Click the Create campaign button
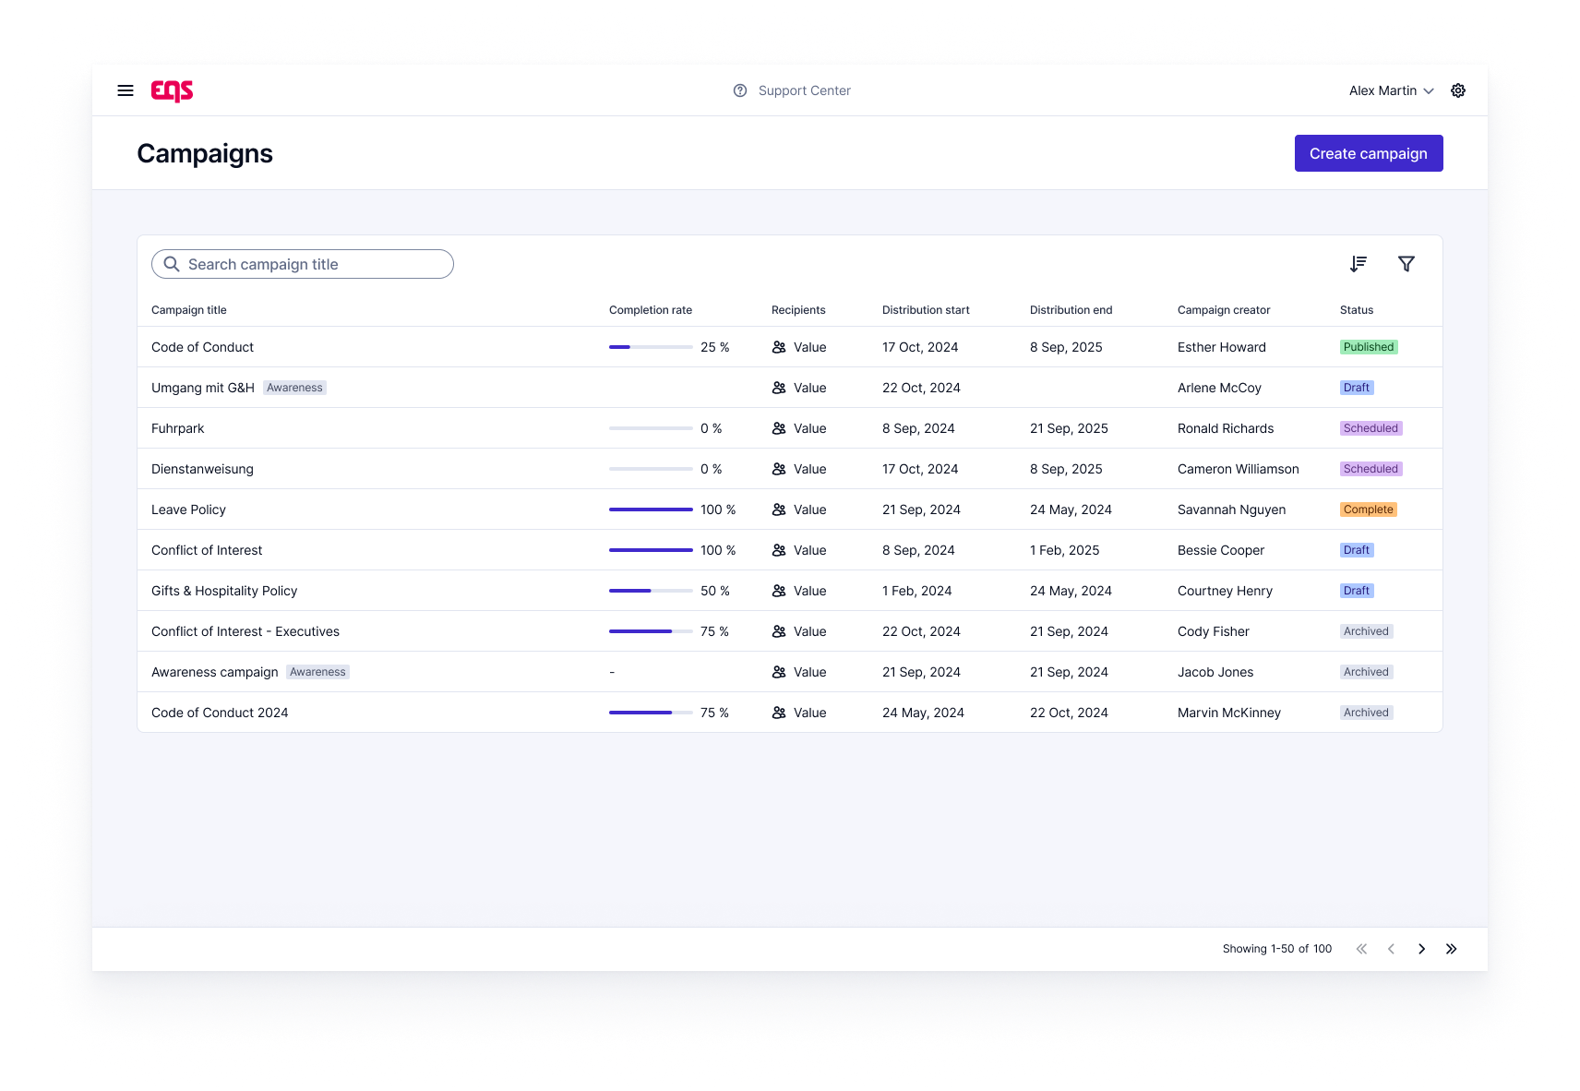The image size is (1580, 1091). point(1369,153)
